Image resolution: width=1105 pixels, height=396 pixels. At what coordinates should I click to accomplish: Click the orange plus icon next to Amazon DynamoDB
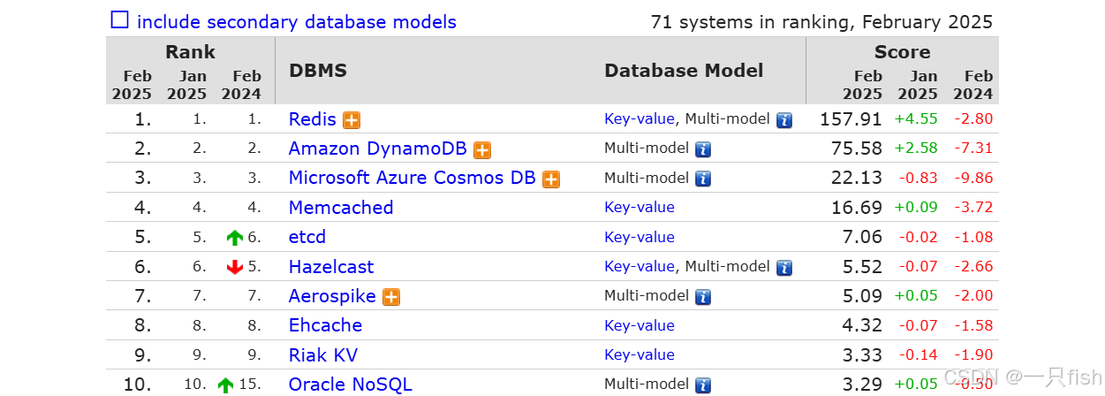482,150
